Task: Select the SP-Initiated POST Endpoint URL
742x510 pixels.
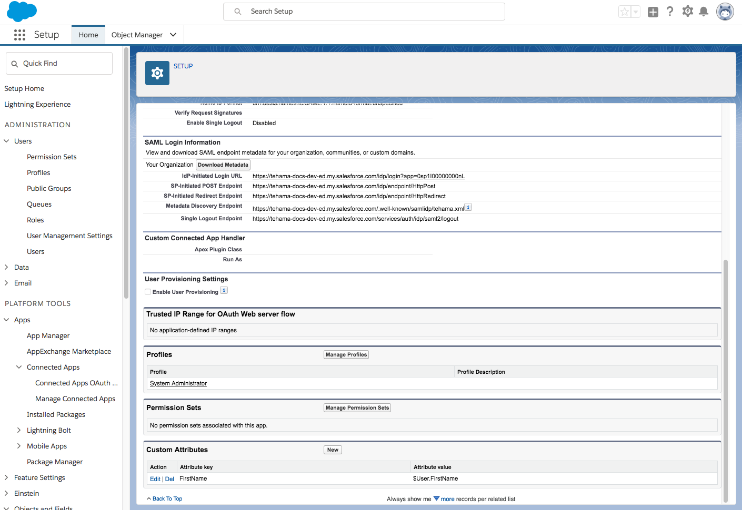Action: [344, 186]
